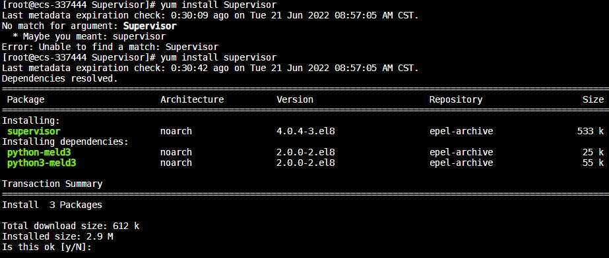Click the green supervisor package name
Viewport: 609px width, 258px height.
click(34, 132)
